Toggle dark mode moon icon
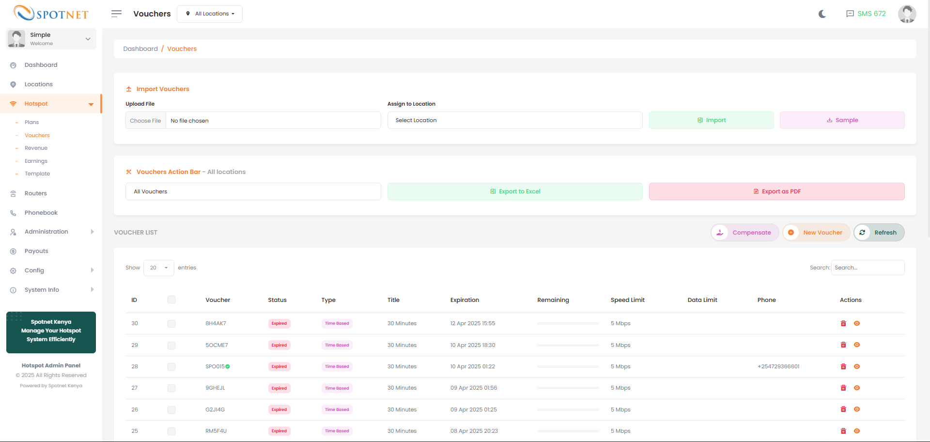 point(822,14)
